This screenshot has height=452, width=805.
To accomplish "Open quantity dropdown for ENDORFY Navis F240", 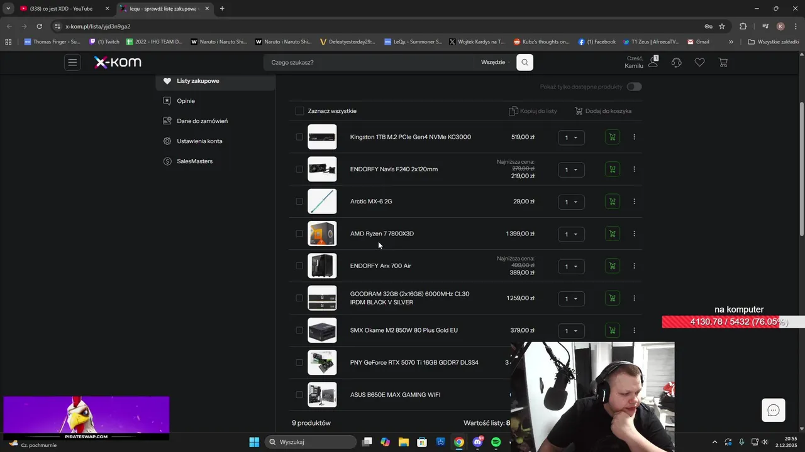I will point(571,169).
